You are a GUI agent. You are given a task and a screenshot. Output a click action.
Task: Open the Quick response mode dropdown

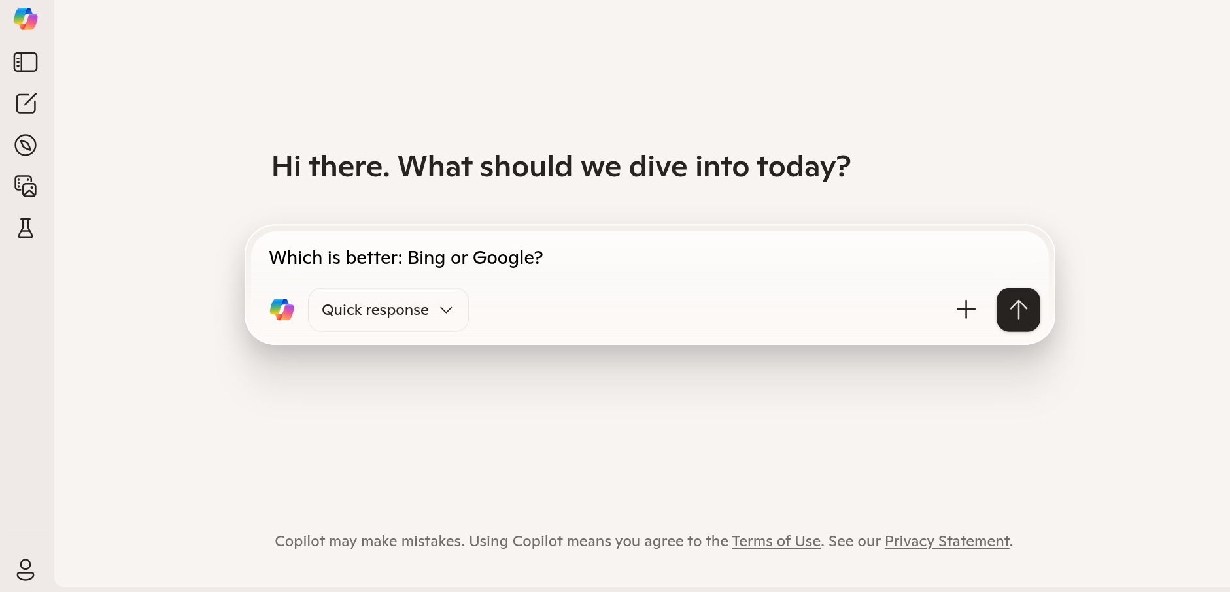(375, 310)
